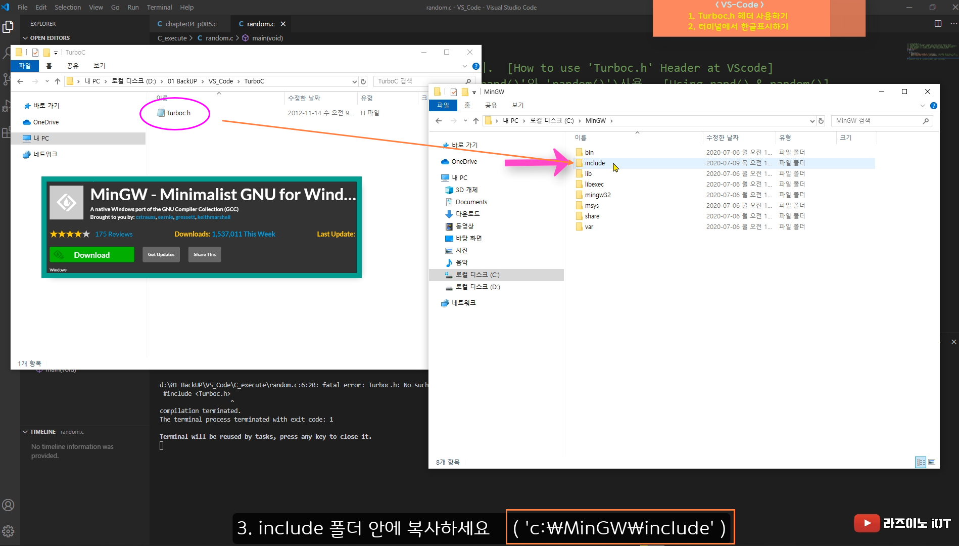The width and height of the screenshot is (959, 546).
Task: Select the libexec folder
Action: click(x=590, y=184)
